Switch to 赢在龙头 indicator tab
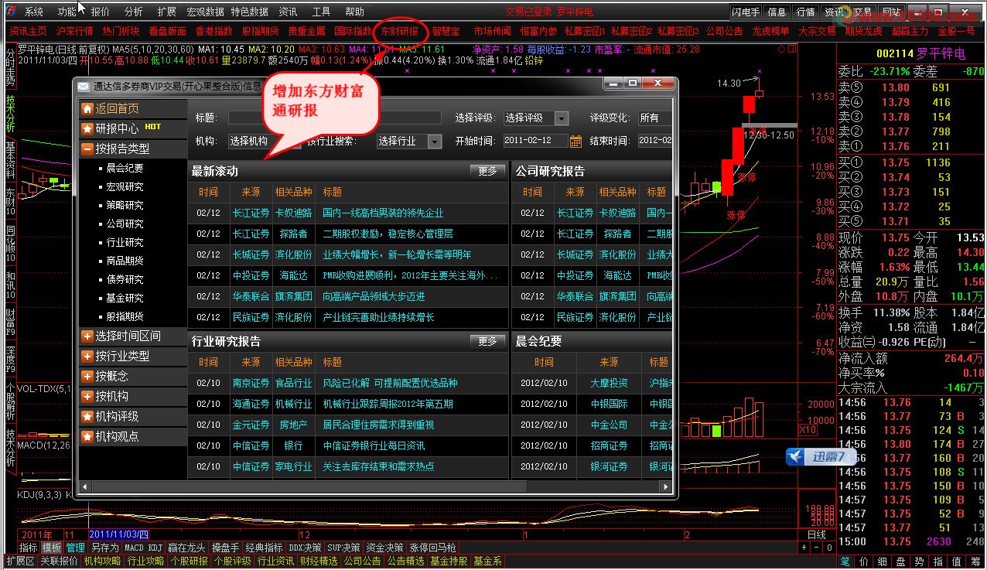Screen dimensions: 987x570 click(x=187, y=548)
